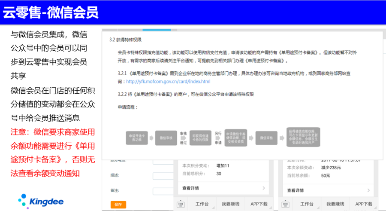Select the 获得储值功能权限 flow step box

[x=303, y=137]
